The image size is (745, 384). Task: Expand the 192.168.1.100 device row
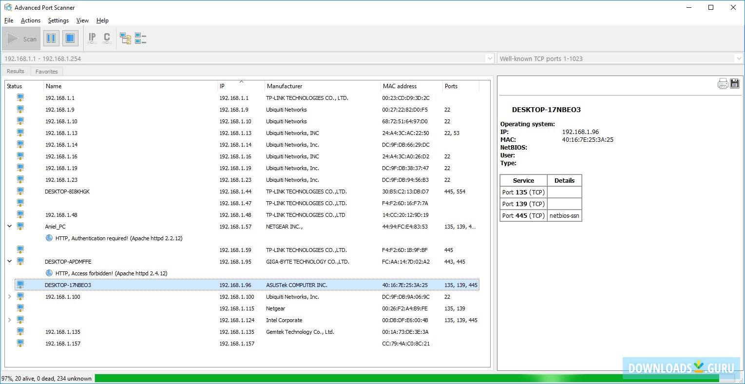(10, 297)
